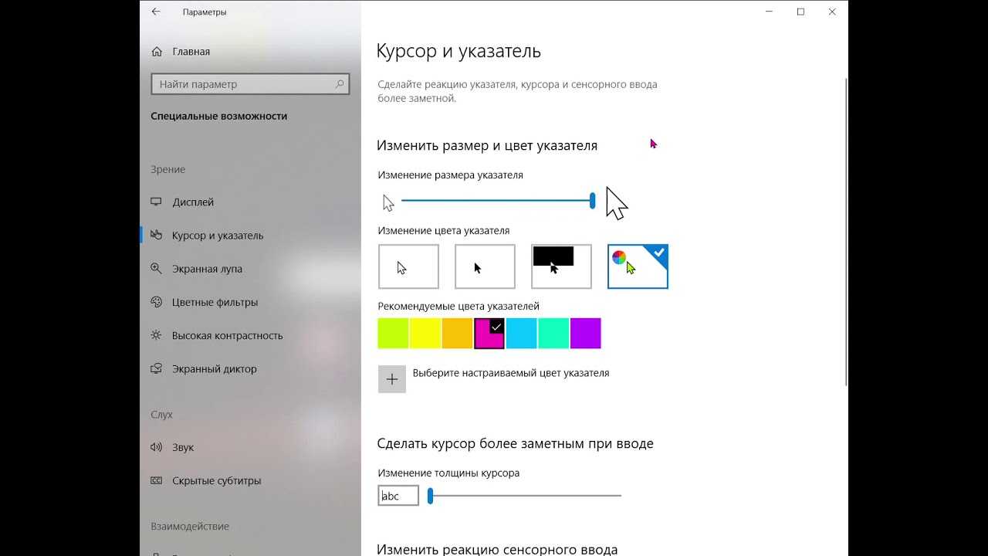This screenshot has height=556, width=988.
Task: Pick the yellow pointer color
Action: coord(425,334)
